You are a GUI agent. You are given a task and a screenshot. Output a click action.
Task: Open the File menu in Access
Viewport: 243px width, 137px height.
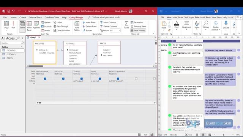(x=5, y=18)
